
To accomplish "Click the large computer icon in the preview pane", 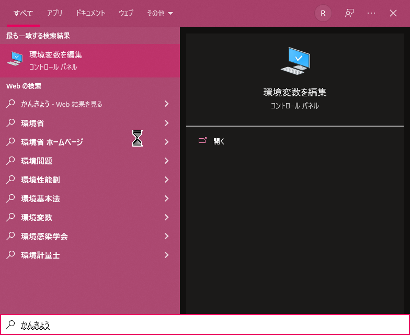I will coord(295,61).
